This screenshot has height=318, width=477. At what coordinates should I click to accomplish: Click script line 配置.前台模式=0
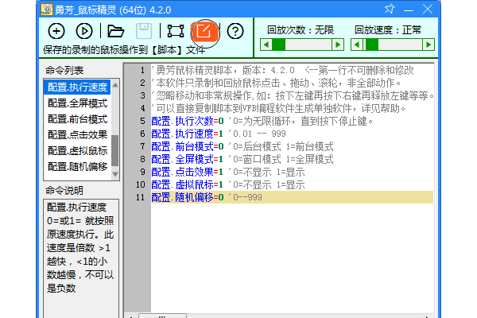[242, 146]
